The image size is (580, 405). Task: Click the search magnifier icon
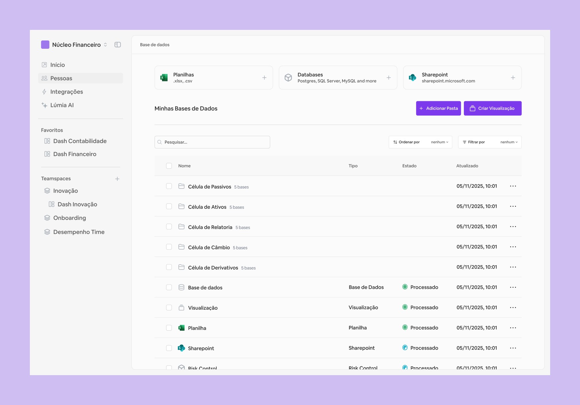pyautogui.click(x=160, y=142)
